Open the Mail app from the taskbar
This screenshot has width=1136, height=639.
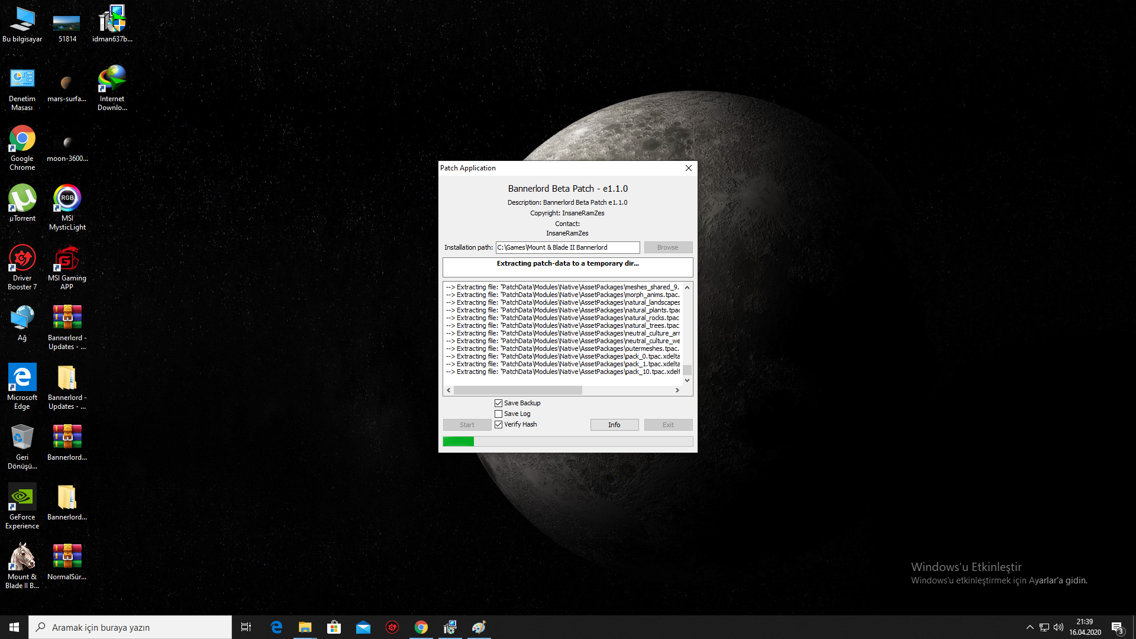[x=363, y=627]
